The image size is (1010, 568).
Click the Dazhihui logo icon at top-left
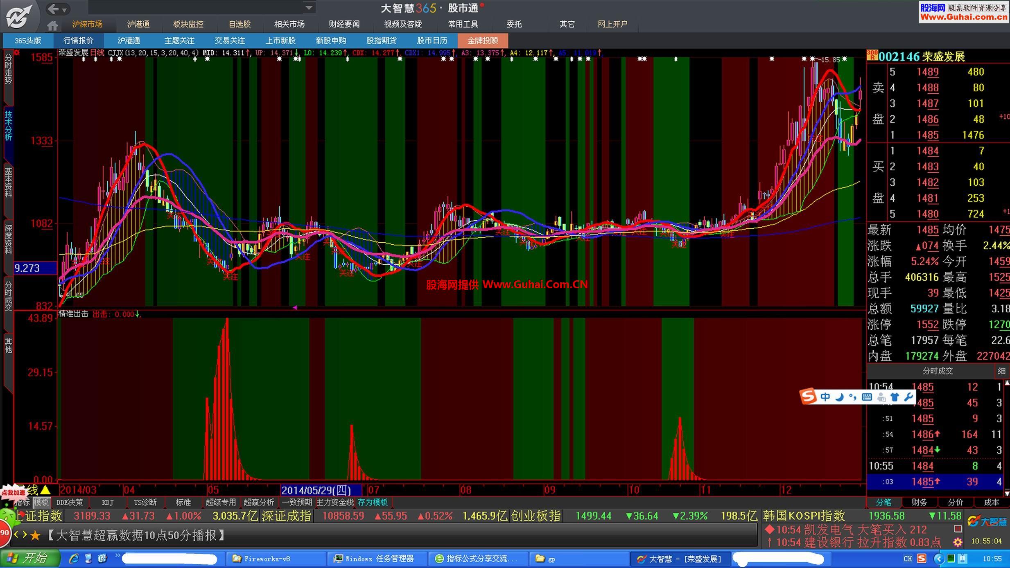tap(18, 16)
